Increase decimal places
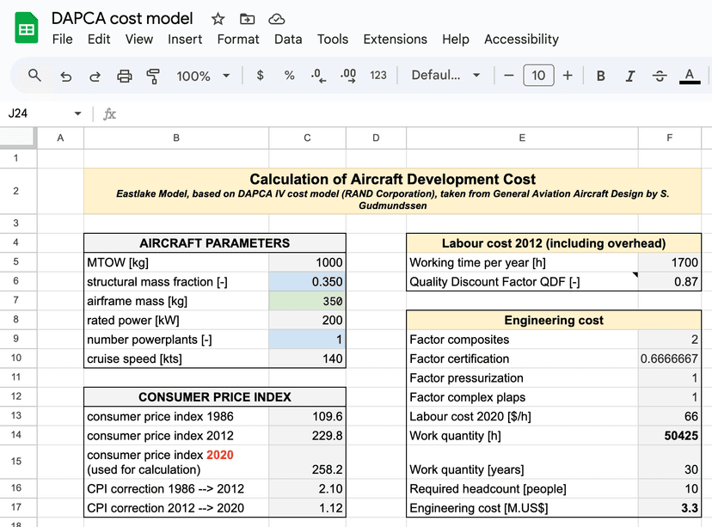This screenshot has height=527, width=712. pyautogui.click(x=347, y=76)
